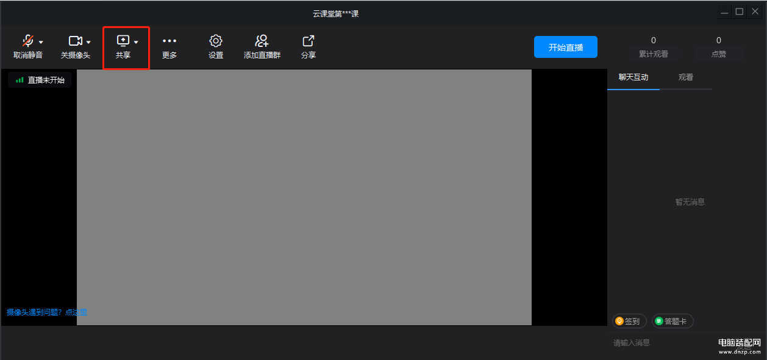Click the 分享 external share icon
Image resolution: width=767 pixels, height=360 pixels.
[x=309, y=41]
